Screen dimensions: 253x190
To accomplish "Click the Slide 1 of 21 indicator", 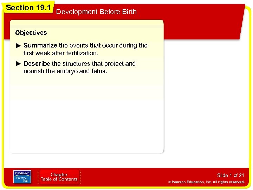I will (x=231, y=175).
